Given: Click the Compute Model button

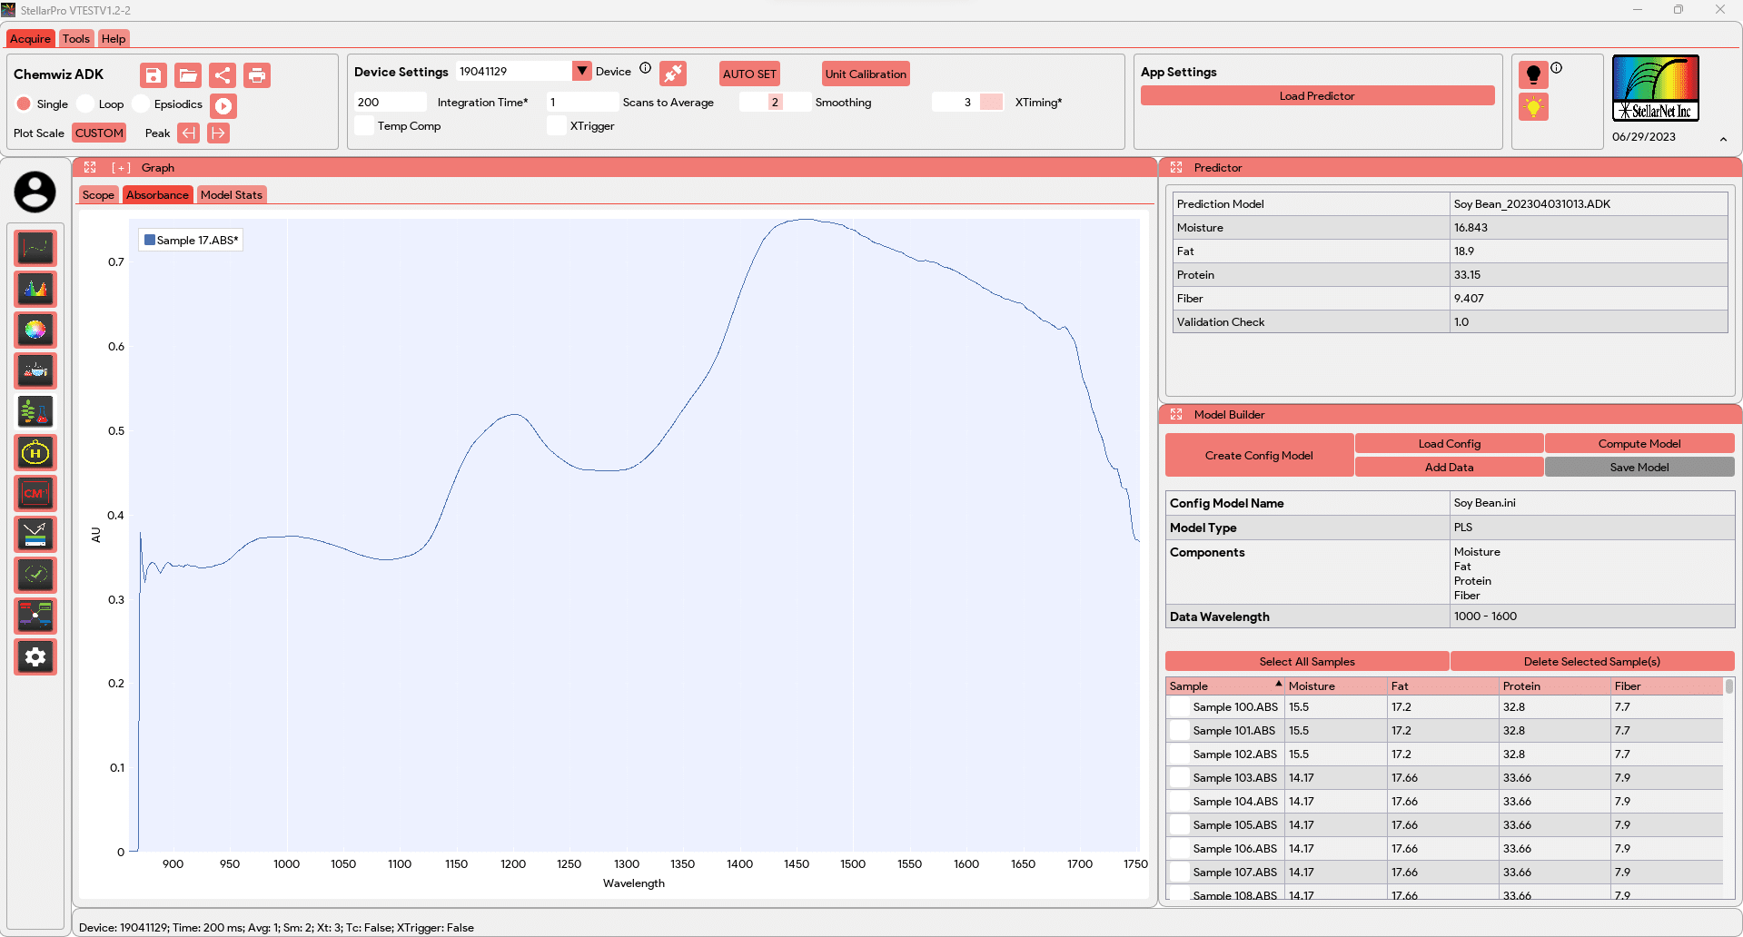Looking at the screenshot, I should click(x=1639, y=444).
